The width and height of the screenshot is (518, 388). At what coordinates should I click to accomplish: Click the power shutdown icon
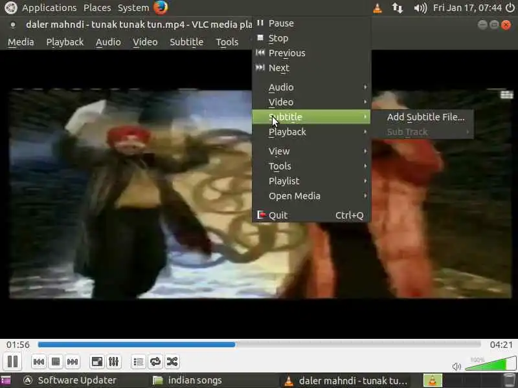click(511, 8)
